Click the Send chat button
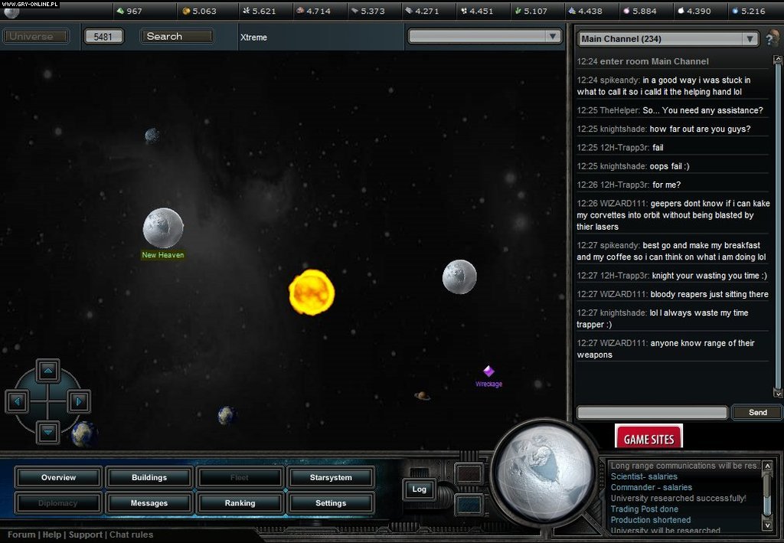 tap(757, 413)
